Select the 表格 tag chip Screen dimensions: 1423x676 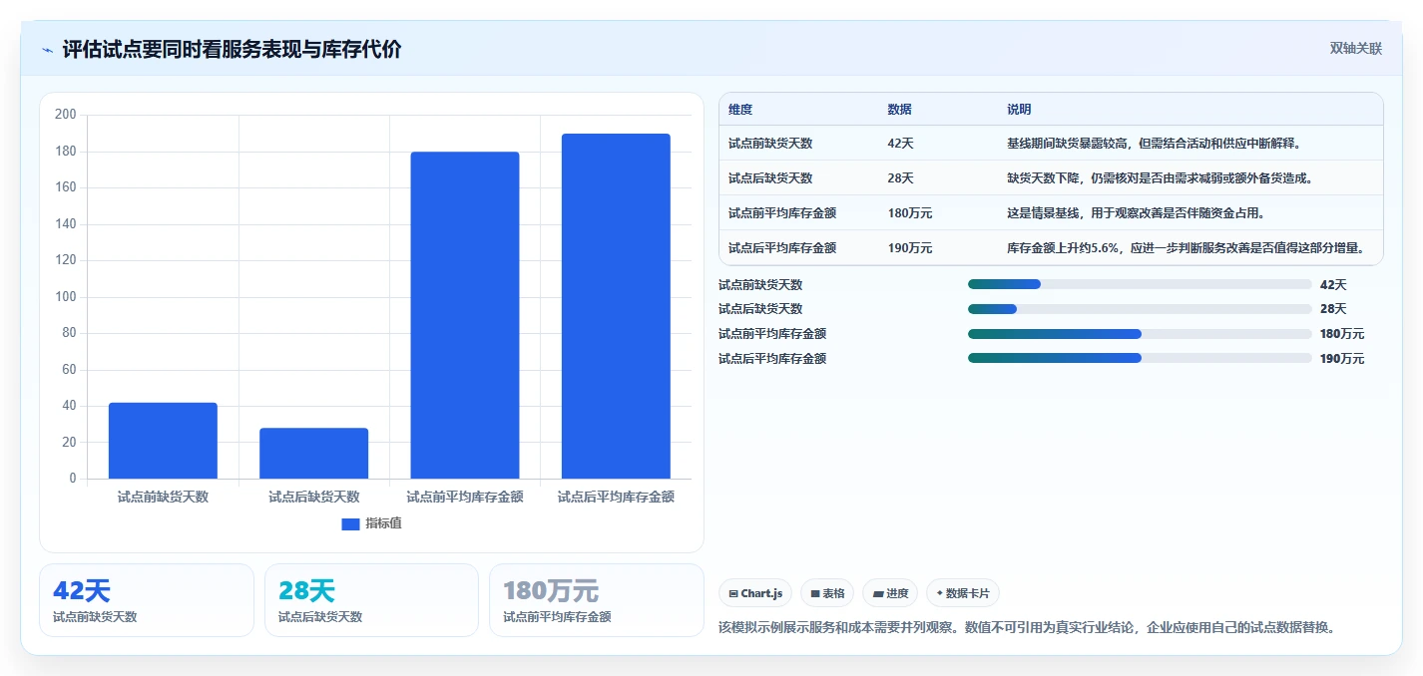point(827,593)
